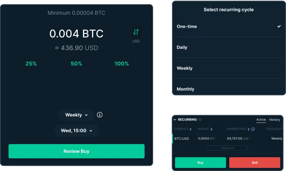Sort by Amount column arrows

coord(212,129)
